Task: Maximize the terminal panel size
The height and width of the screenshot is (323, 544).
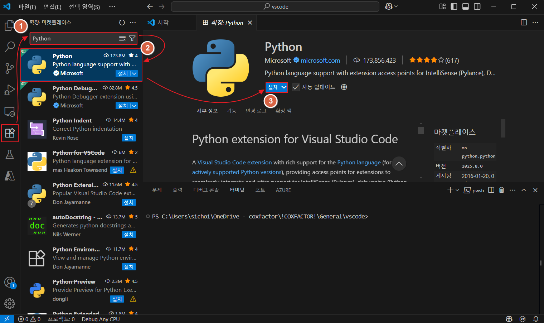Action: pyautogui.click(x=524, y=190)
